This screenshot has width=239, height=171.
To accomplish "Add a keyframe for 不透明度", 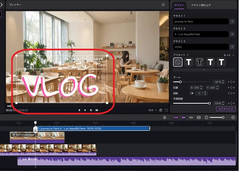I will [231, 103].
